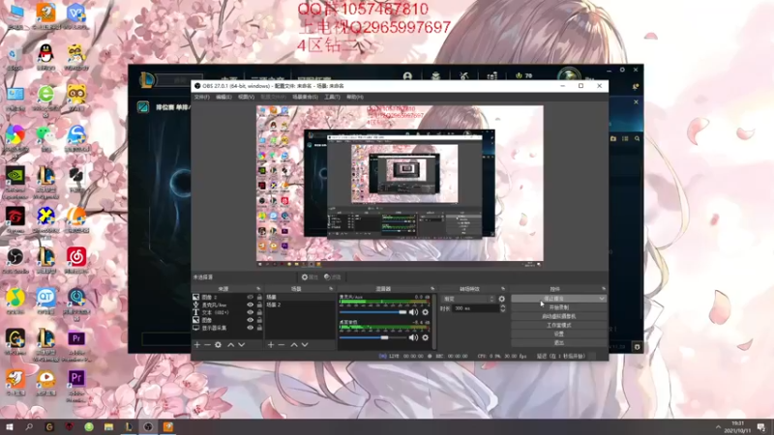
Task: Add a new scene with the plus icon
Action: 271,345
